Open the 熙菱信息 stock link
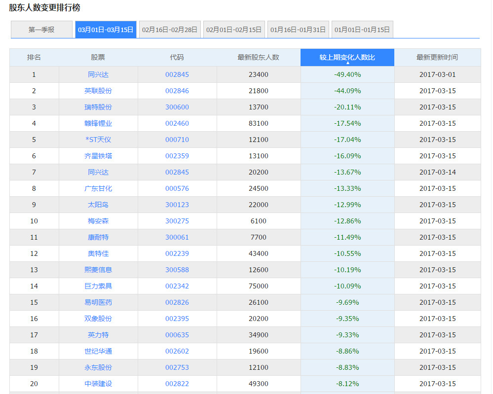The height and width of the screenshot is (394, 493). point(98,270)
